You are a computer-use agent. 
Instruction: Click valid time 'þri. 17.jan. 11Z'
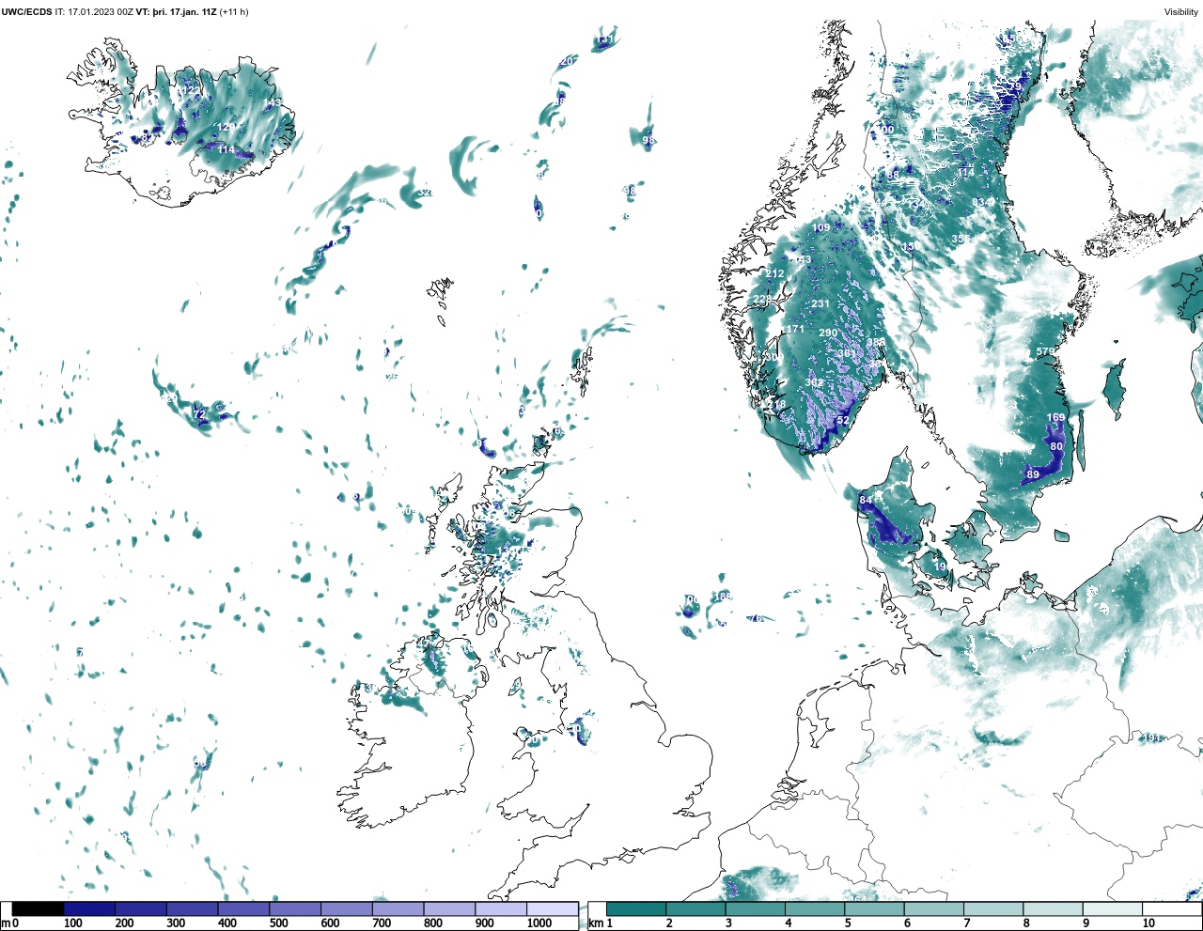(x=184, y=12)
